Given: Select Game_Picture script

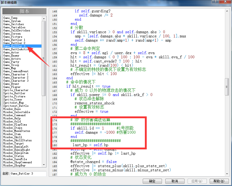Looking at the screenshot, I should click(13, 37).
